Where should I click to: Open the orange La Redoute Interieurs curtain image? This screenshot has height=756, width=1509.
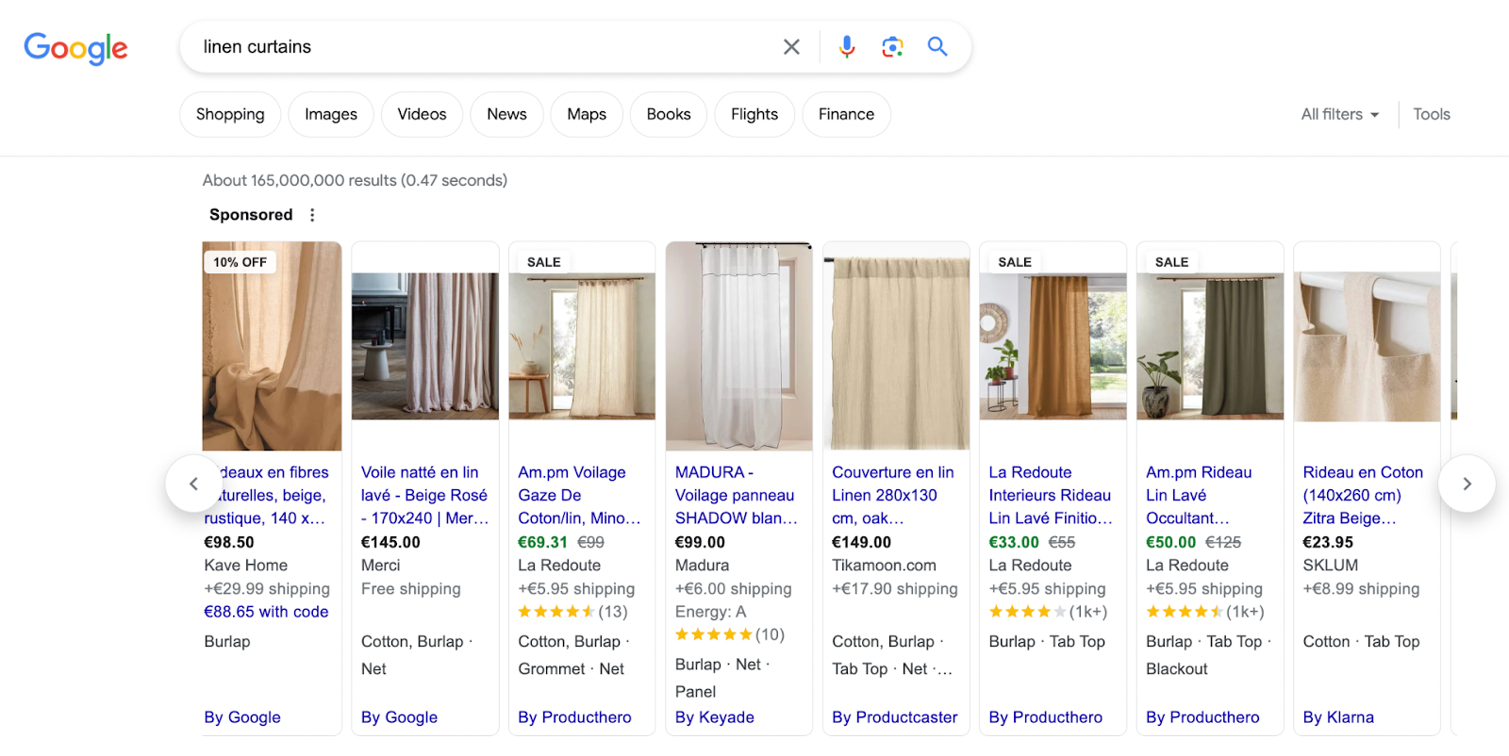tap(1053, 346)
